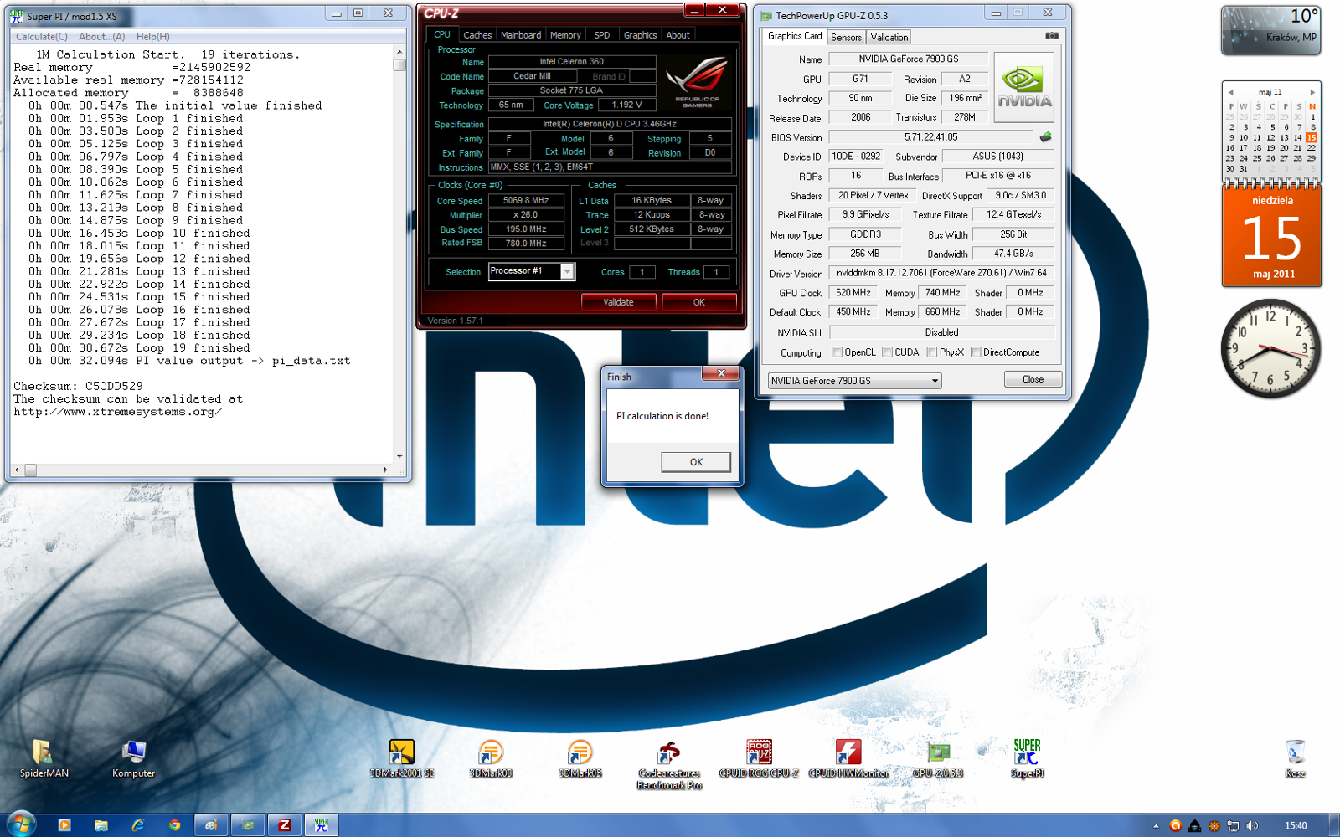Launch SuperPI desktop shortcut
Screen dimensions: 1340x837
click(x=1027, y=758)
